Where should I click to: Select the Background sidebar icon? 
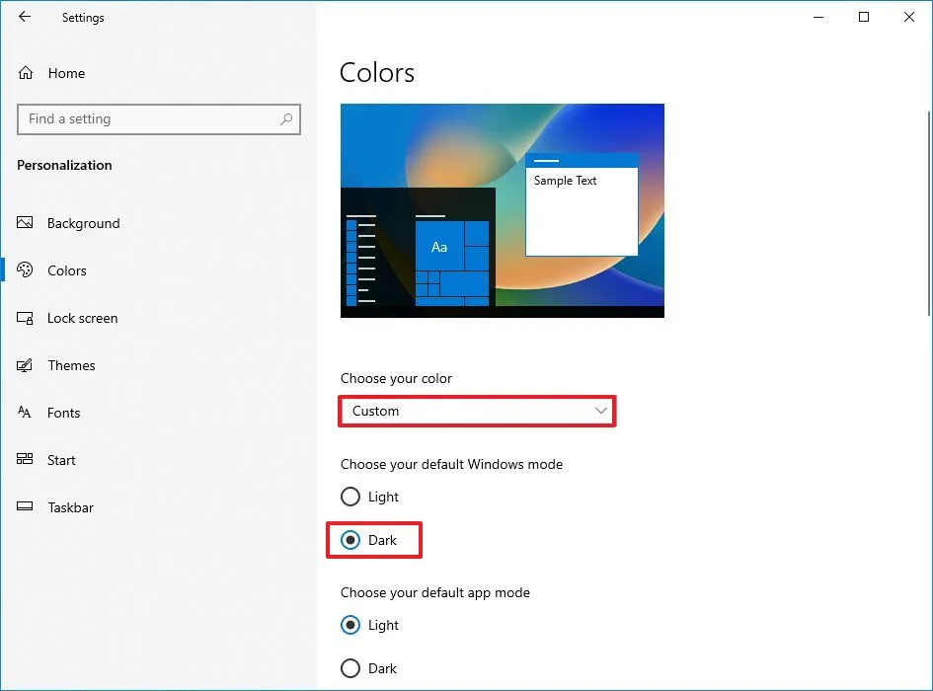pyautogui.click(x=24, y=223)
